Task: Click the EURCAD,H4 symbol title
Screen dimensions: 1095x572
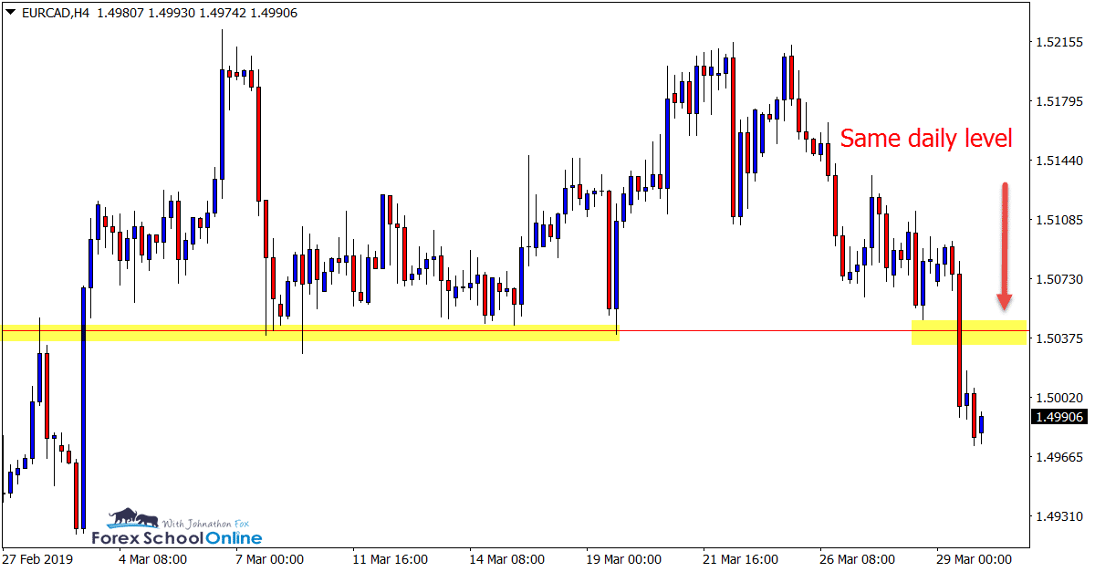Action: click(x=55, y=13)
